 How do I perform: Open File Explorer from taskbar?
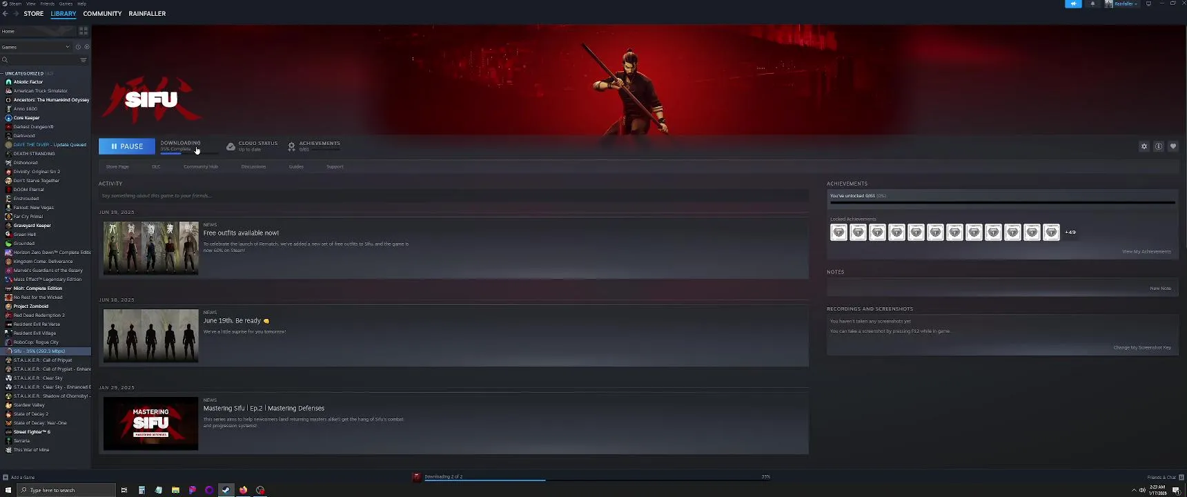175,490
